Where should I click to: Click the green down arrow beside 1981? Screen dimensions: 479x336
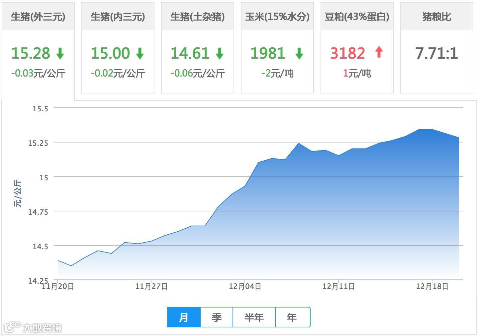tap(299, 53)
